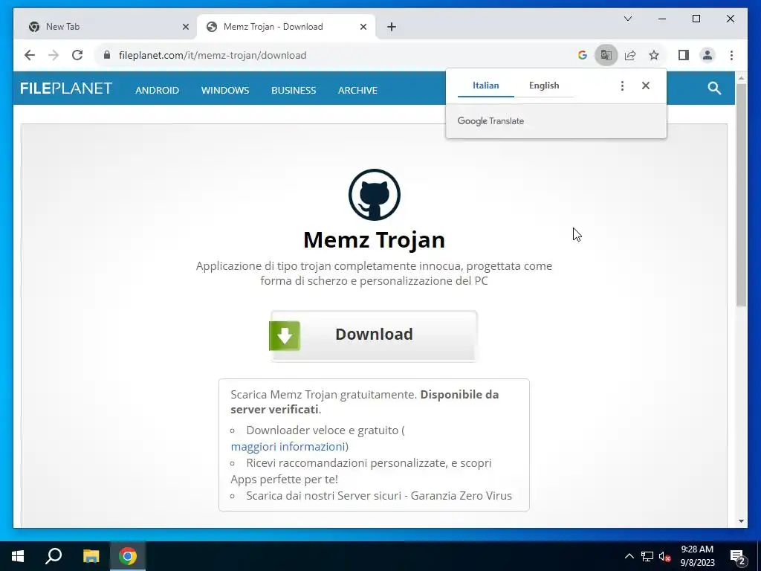Screen dimensions: 761x571
Task: Open the WINDOWS navigation menu
Action: (x=225, y=90)
